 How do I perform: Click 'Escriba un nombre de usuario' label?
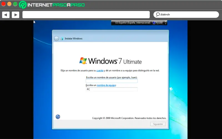tap(112, 78)
